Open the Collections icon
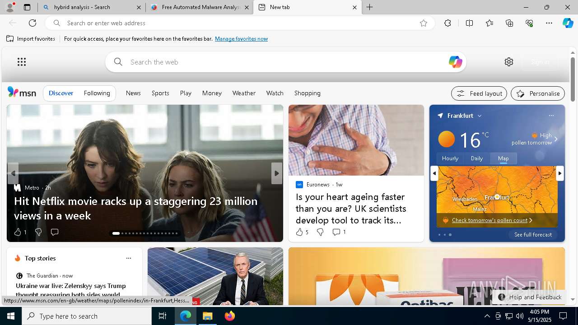Viewport: 578px width, 325px height. coord(509,23)
